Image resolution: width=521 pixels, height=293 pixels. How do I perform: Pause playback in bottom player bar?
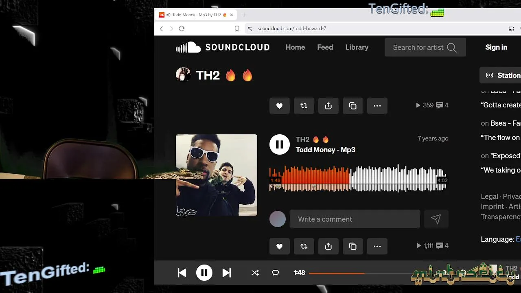click(204, 273)
